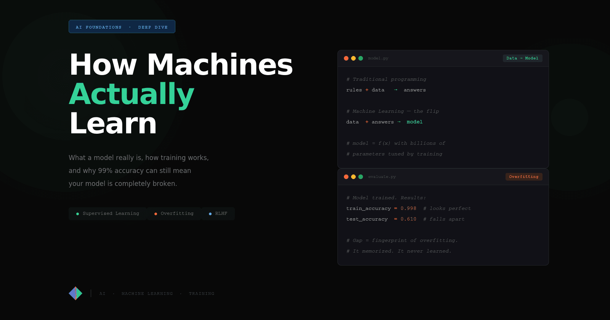Screen dimensions: 610x320
Task: Click 'your model is completely broken.' line
Action: [x=123, y=184]
